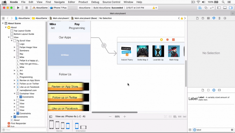Open the Resolve Auto Layout Issues menu
The width and height of the screenshot is (235, 133).
coord(184,116)
